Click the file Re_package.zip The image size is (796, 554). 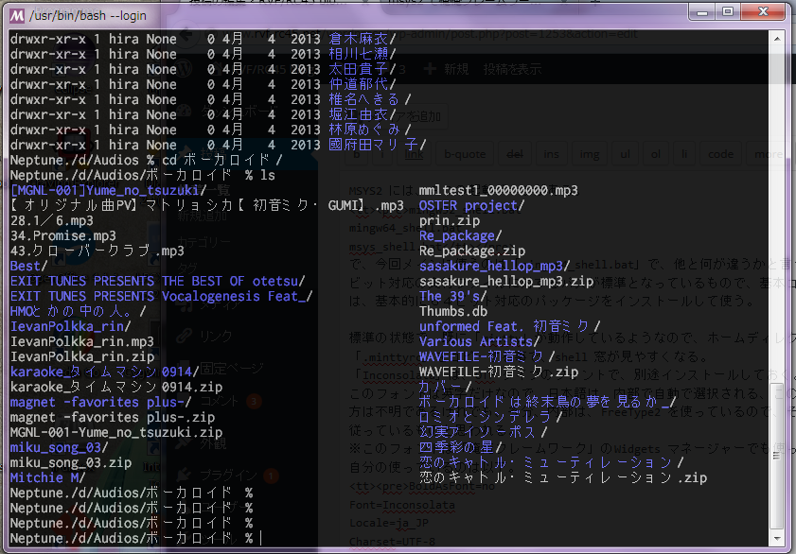472,251
